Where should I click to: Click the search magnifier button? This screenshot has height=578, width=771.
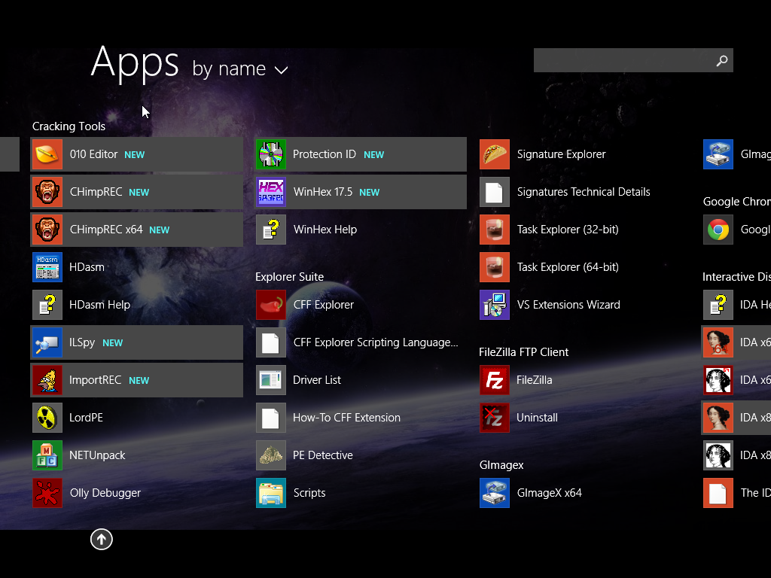pos(722,60)
